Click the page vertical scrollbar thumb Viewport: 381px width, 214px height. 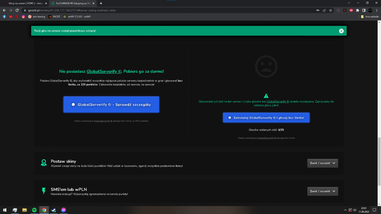(379, 162)
